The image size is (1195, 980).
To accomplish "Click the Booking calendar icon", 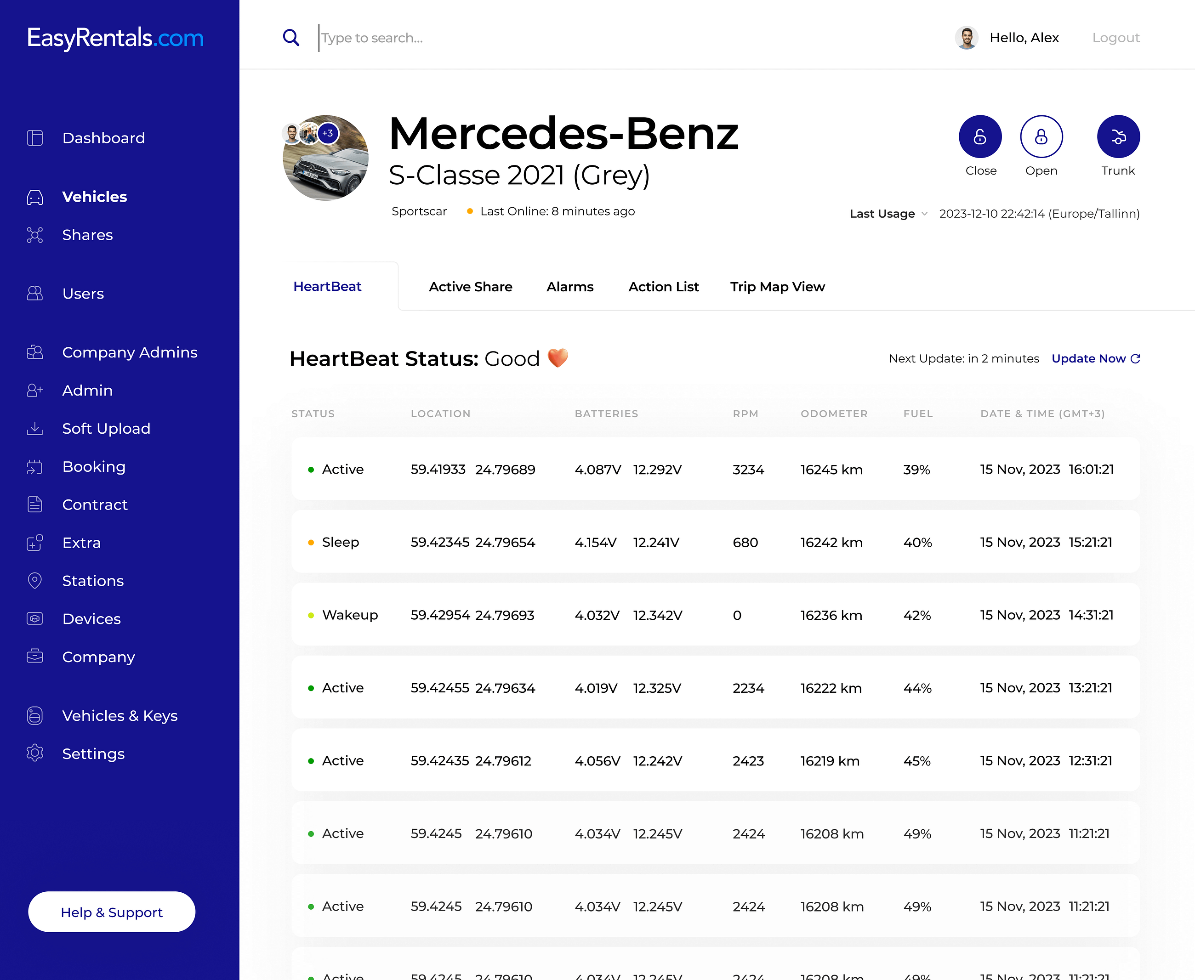I will coord(35,467).
